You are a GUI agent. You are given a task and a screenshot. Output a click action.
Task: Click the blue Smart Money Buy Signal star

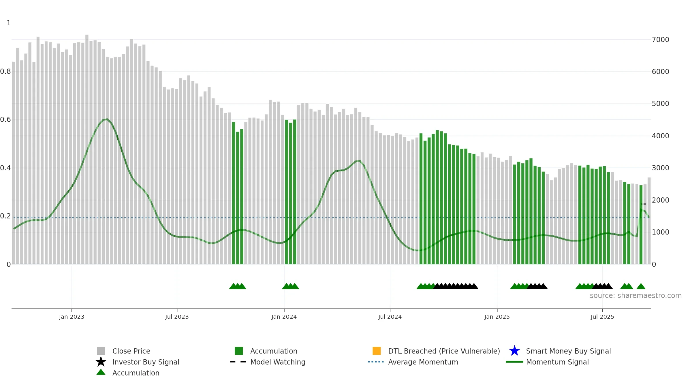514,351
